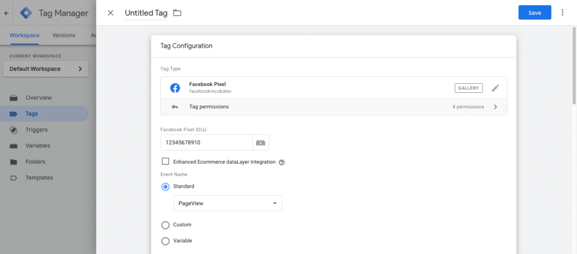Go to Templates in the sidebar

point(39,178)
